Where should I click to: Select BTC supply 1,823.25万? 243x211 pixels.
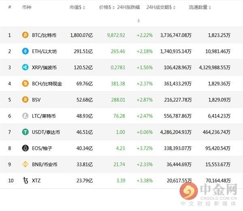[x=219, y=35]
